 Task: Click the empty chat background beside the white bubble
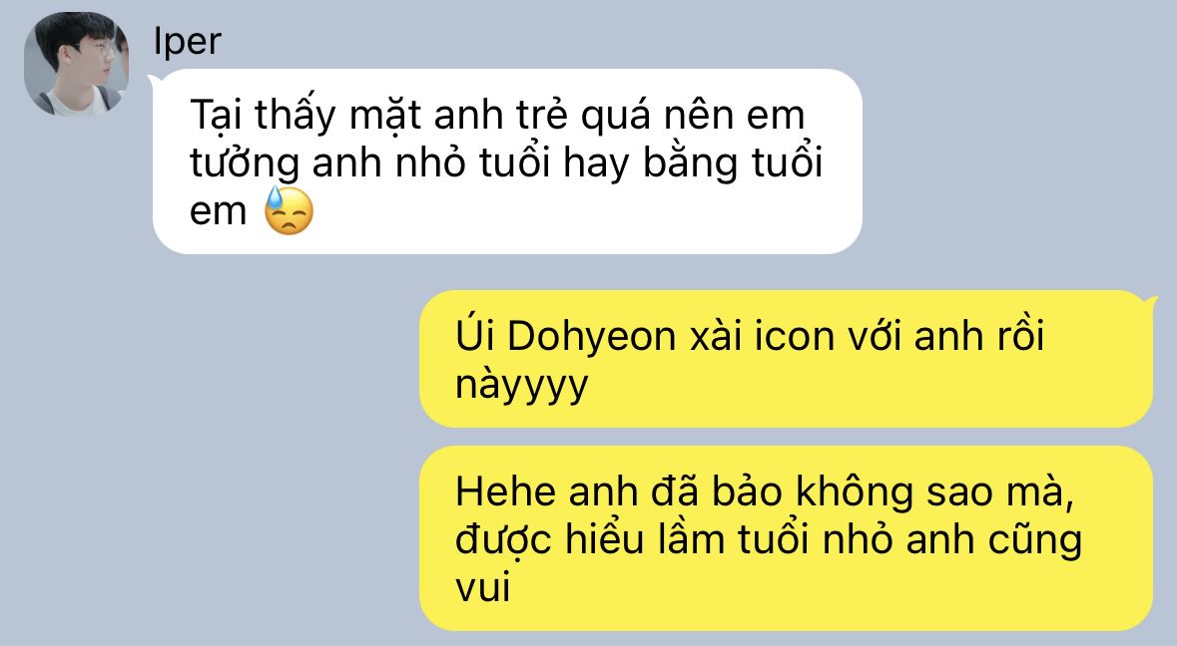(1013, 161)
